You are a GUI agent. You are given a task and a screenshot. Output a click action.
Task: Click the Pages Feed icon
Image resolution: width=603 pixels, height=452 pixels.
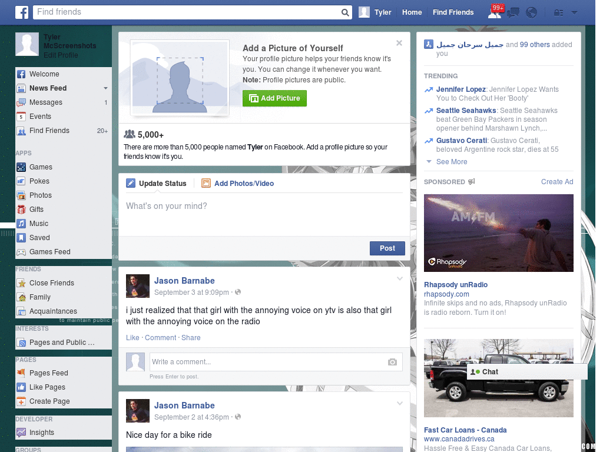pos(21,373)
